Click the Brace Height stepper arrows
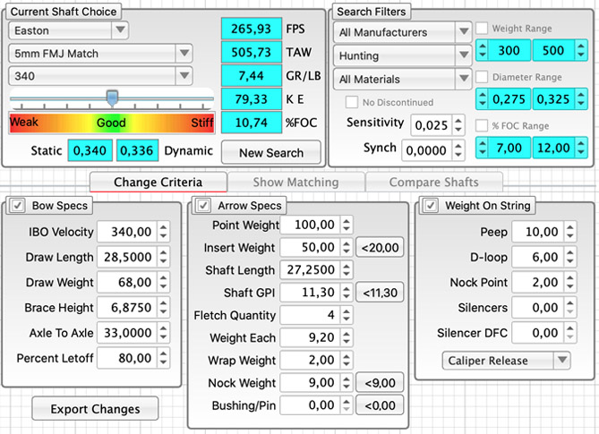Image resolution: width=599 pixels, height=434 pixels. pyautogui.click(x=163, y=307)
